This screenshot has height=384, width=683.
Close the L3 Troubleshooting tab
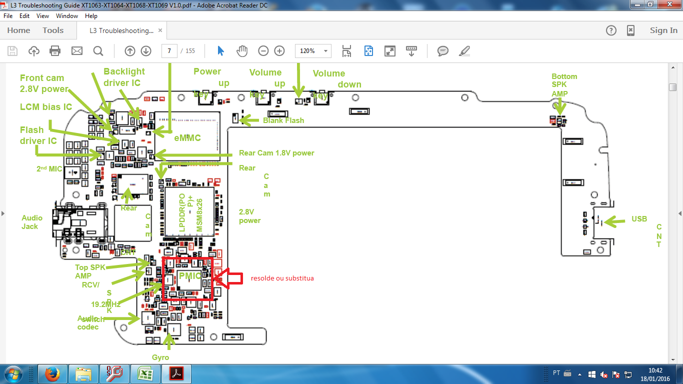[160, 30]
